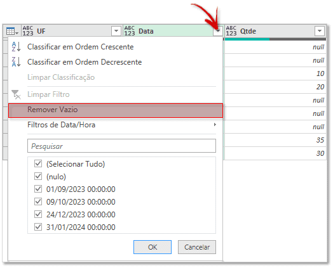The width and height of the screenshot is (333, 268).
Task: Toggle the 24/12/2023 00:00:00 checkbox
Action: (38, 214)
